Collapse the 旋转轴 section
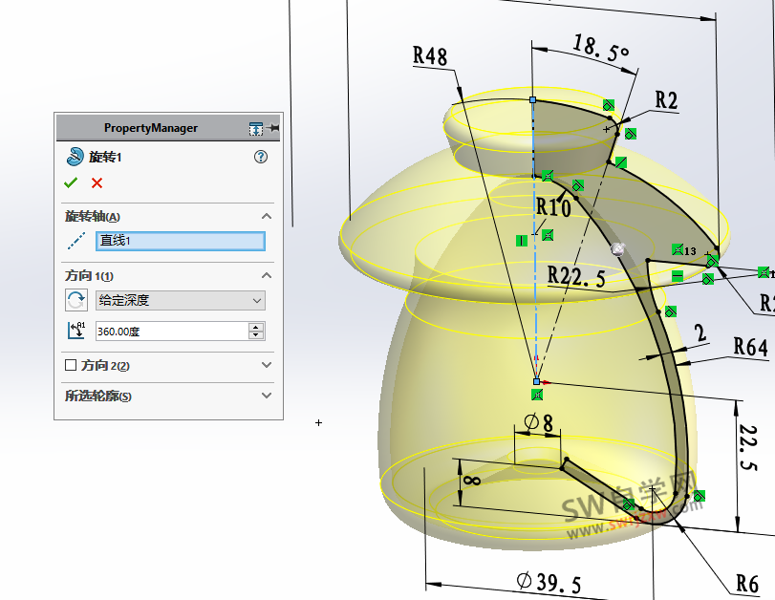 266,217
